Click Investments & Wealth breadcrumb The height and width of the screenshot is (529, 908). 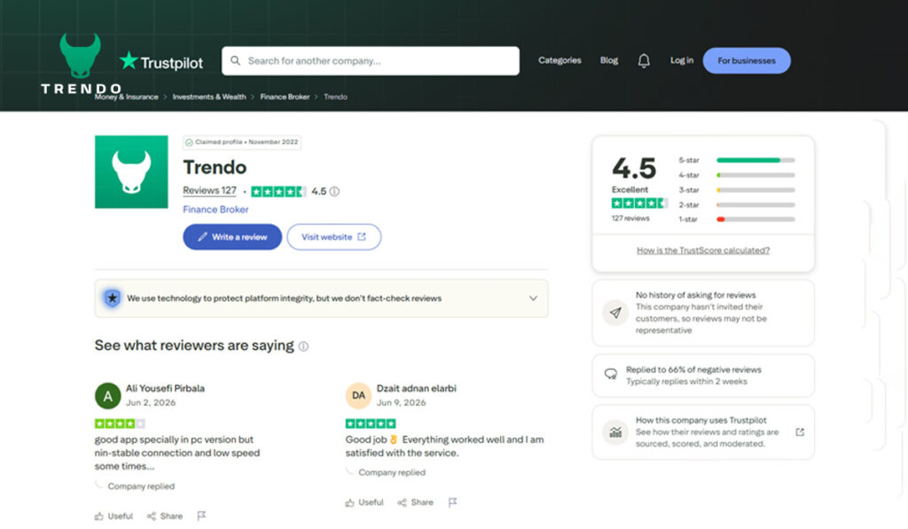(209, 97)
